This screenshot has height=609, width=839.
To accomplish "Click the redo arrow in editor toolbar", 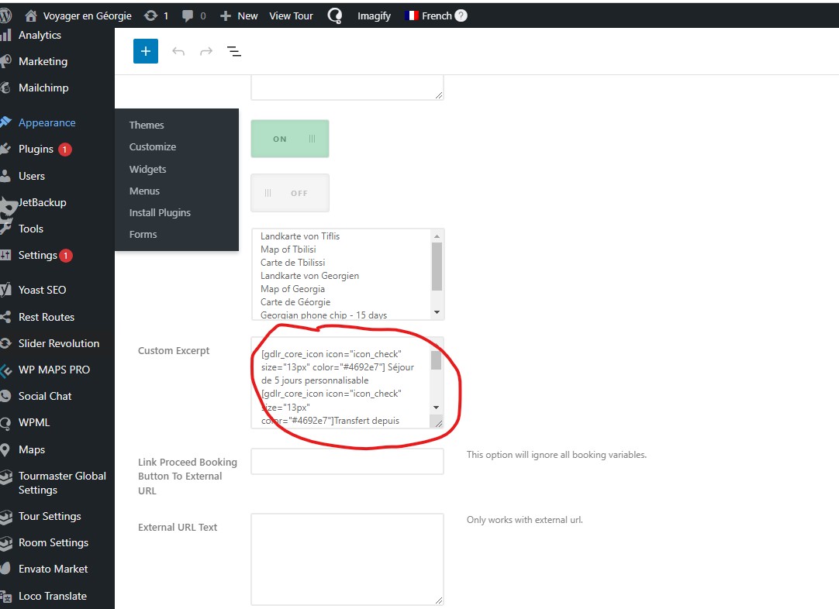I will point(206,51).
